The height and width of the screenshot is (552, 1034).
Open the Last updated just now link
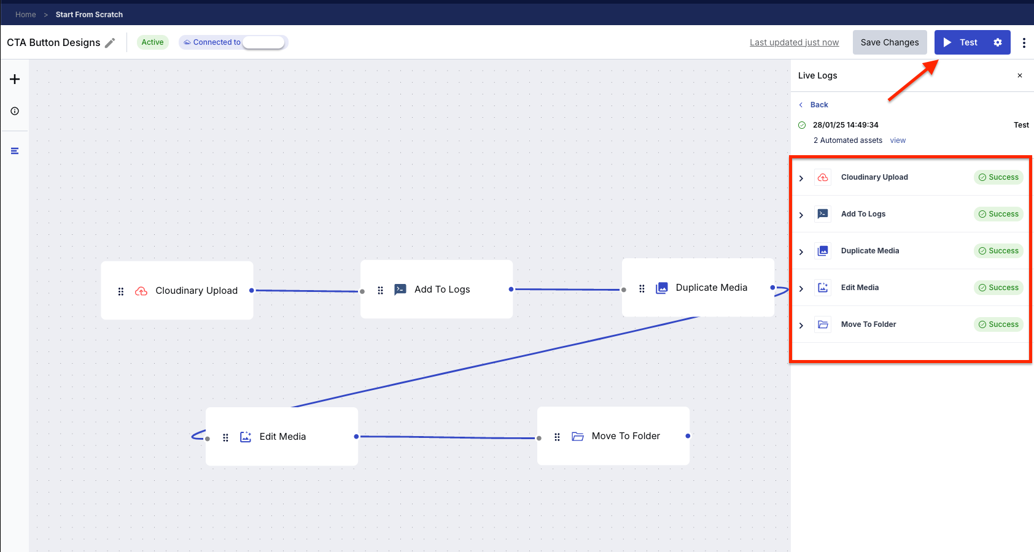(794, 42)
